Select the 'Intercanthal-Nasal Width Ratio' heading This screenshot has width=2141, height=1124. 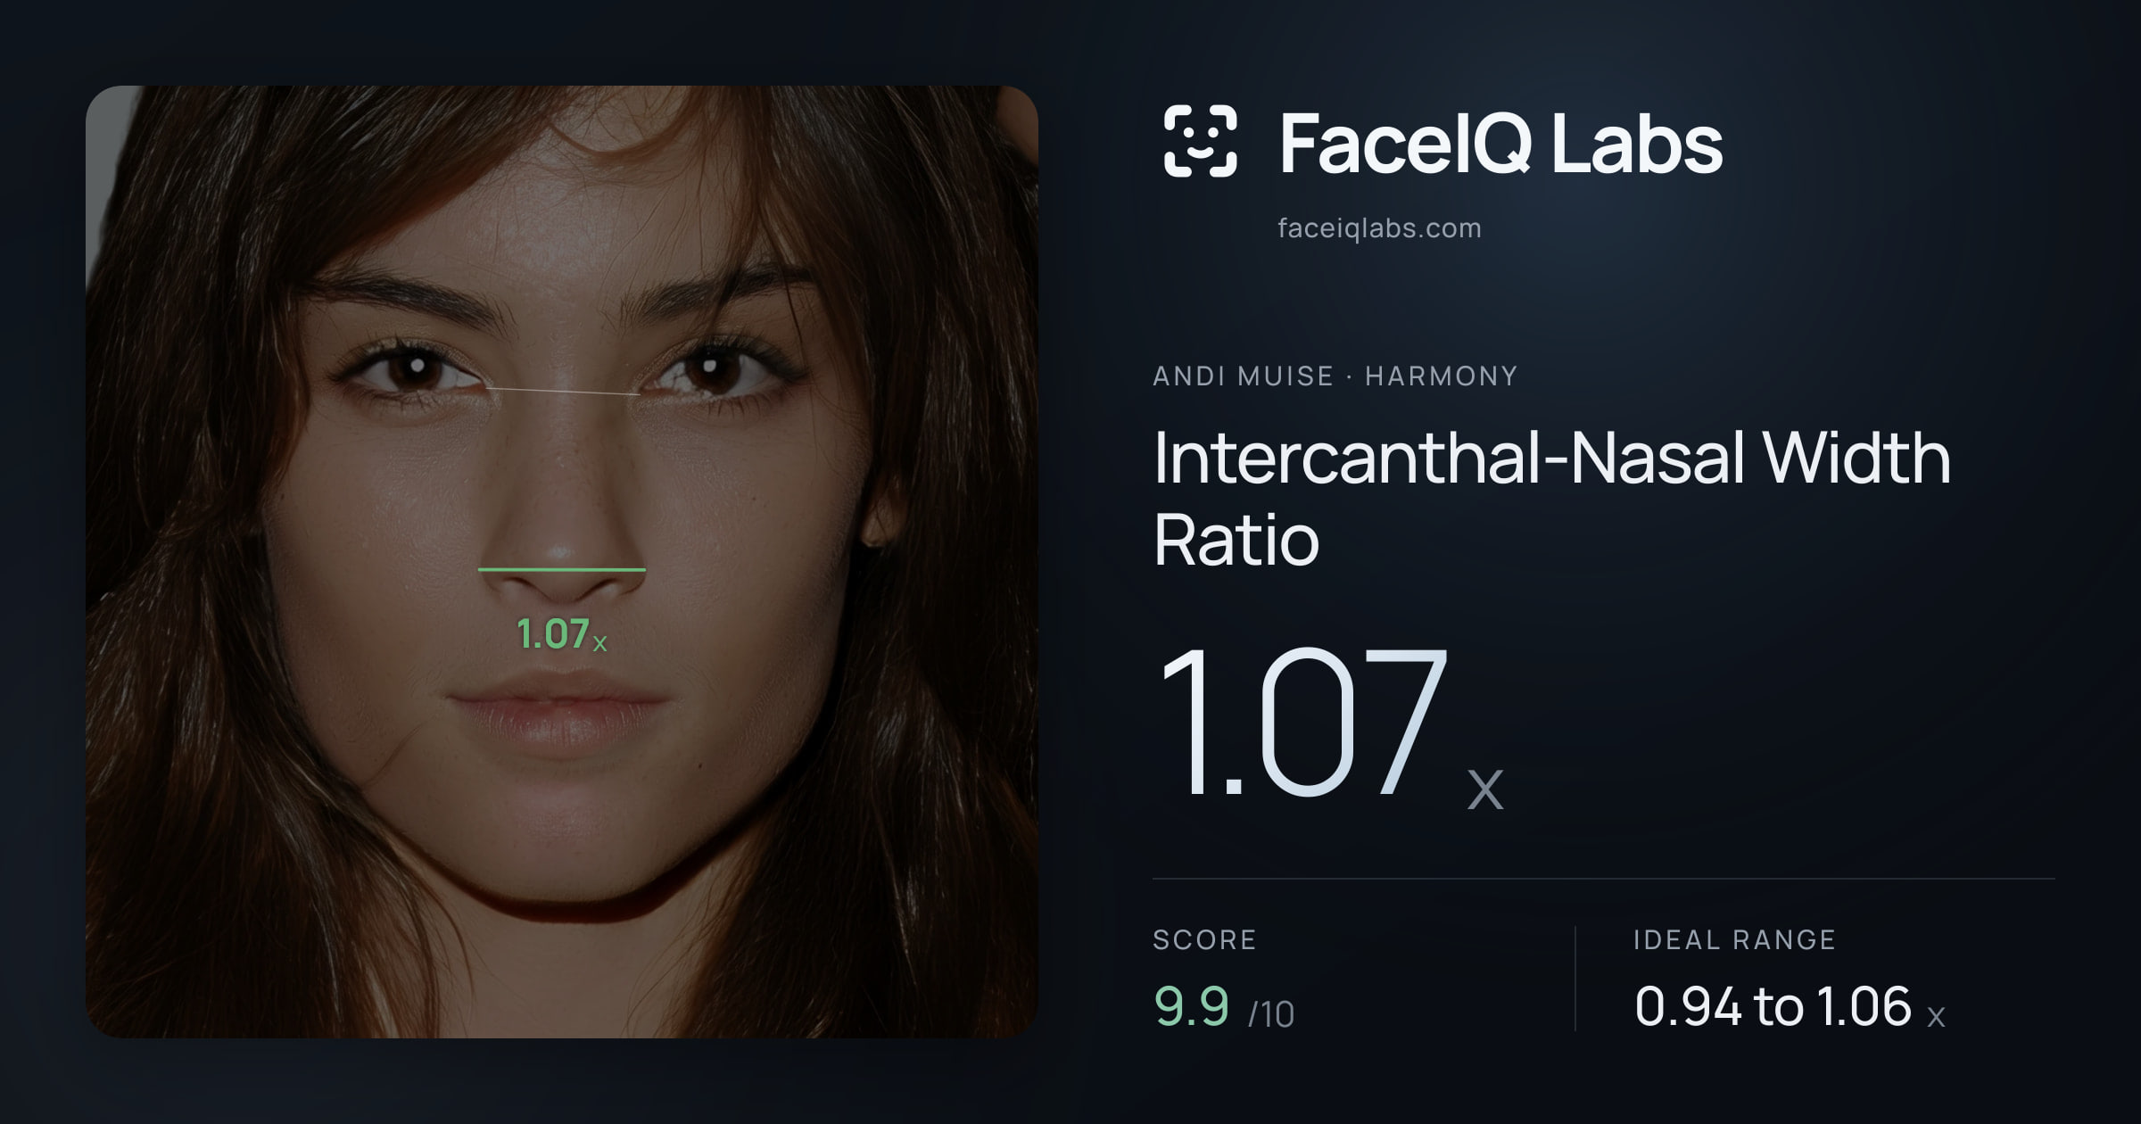click(x=1552, y=498)
